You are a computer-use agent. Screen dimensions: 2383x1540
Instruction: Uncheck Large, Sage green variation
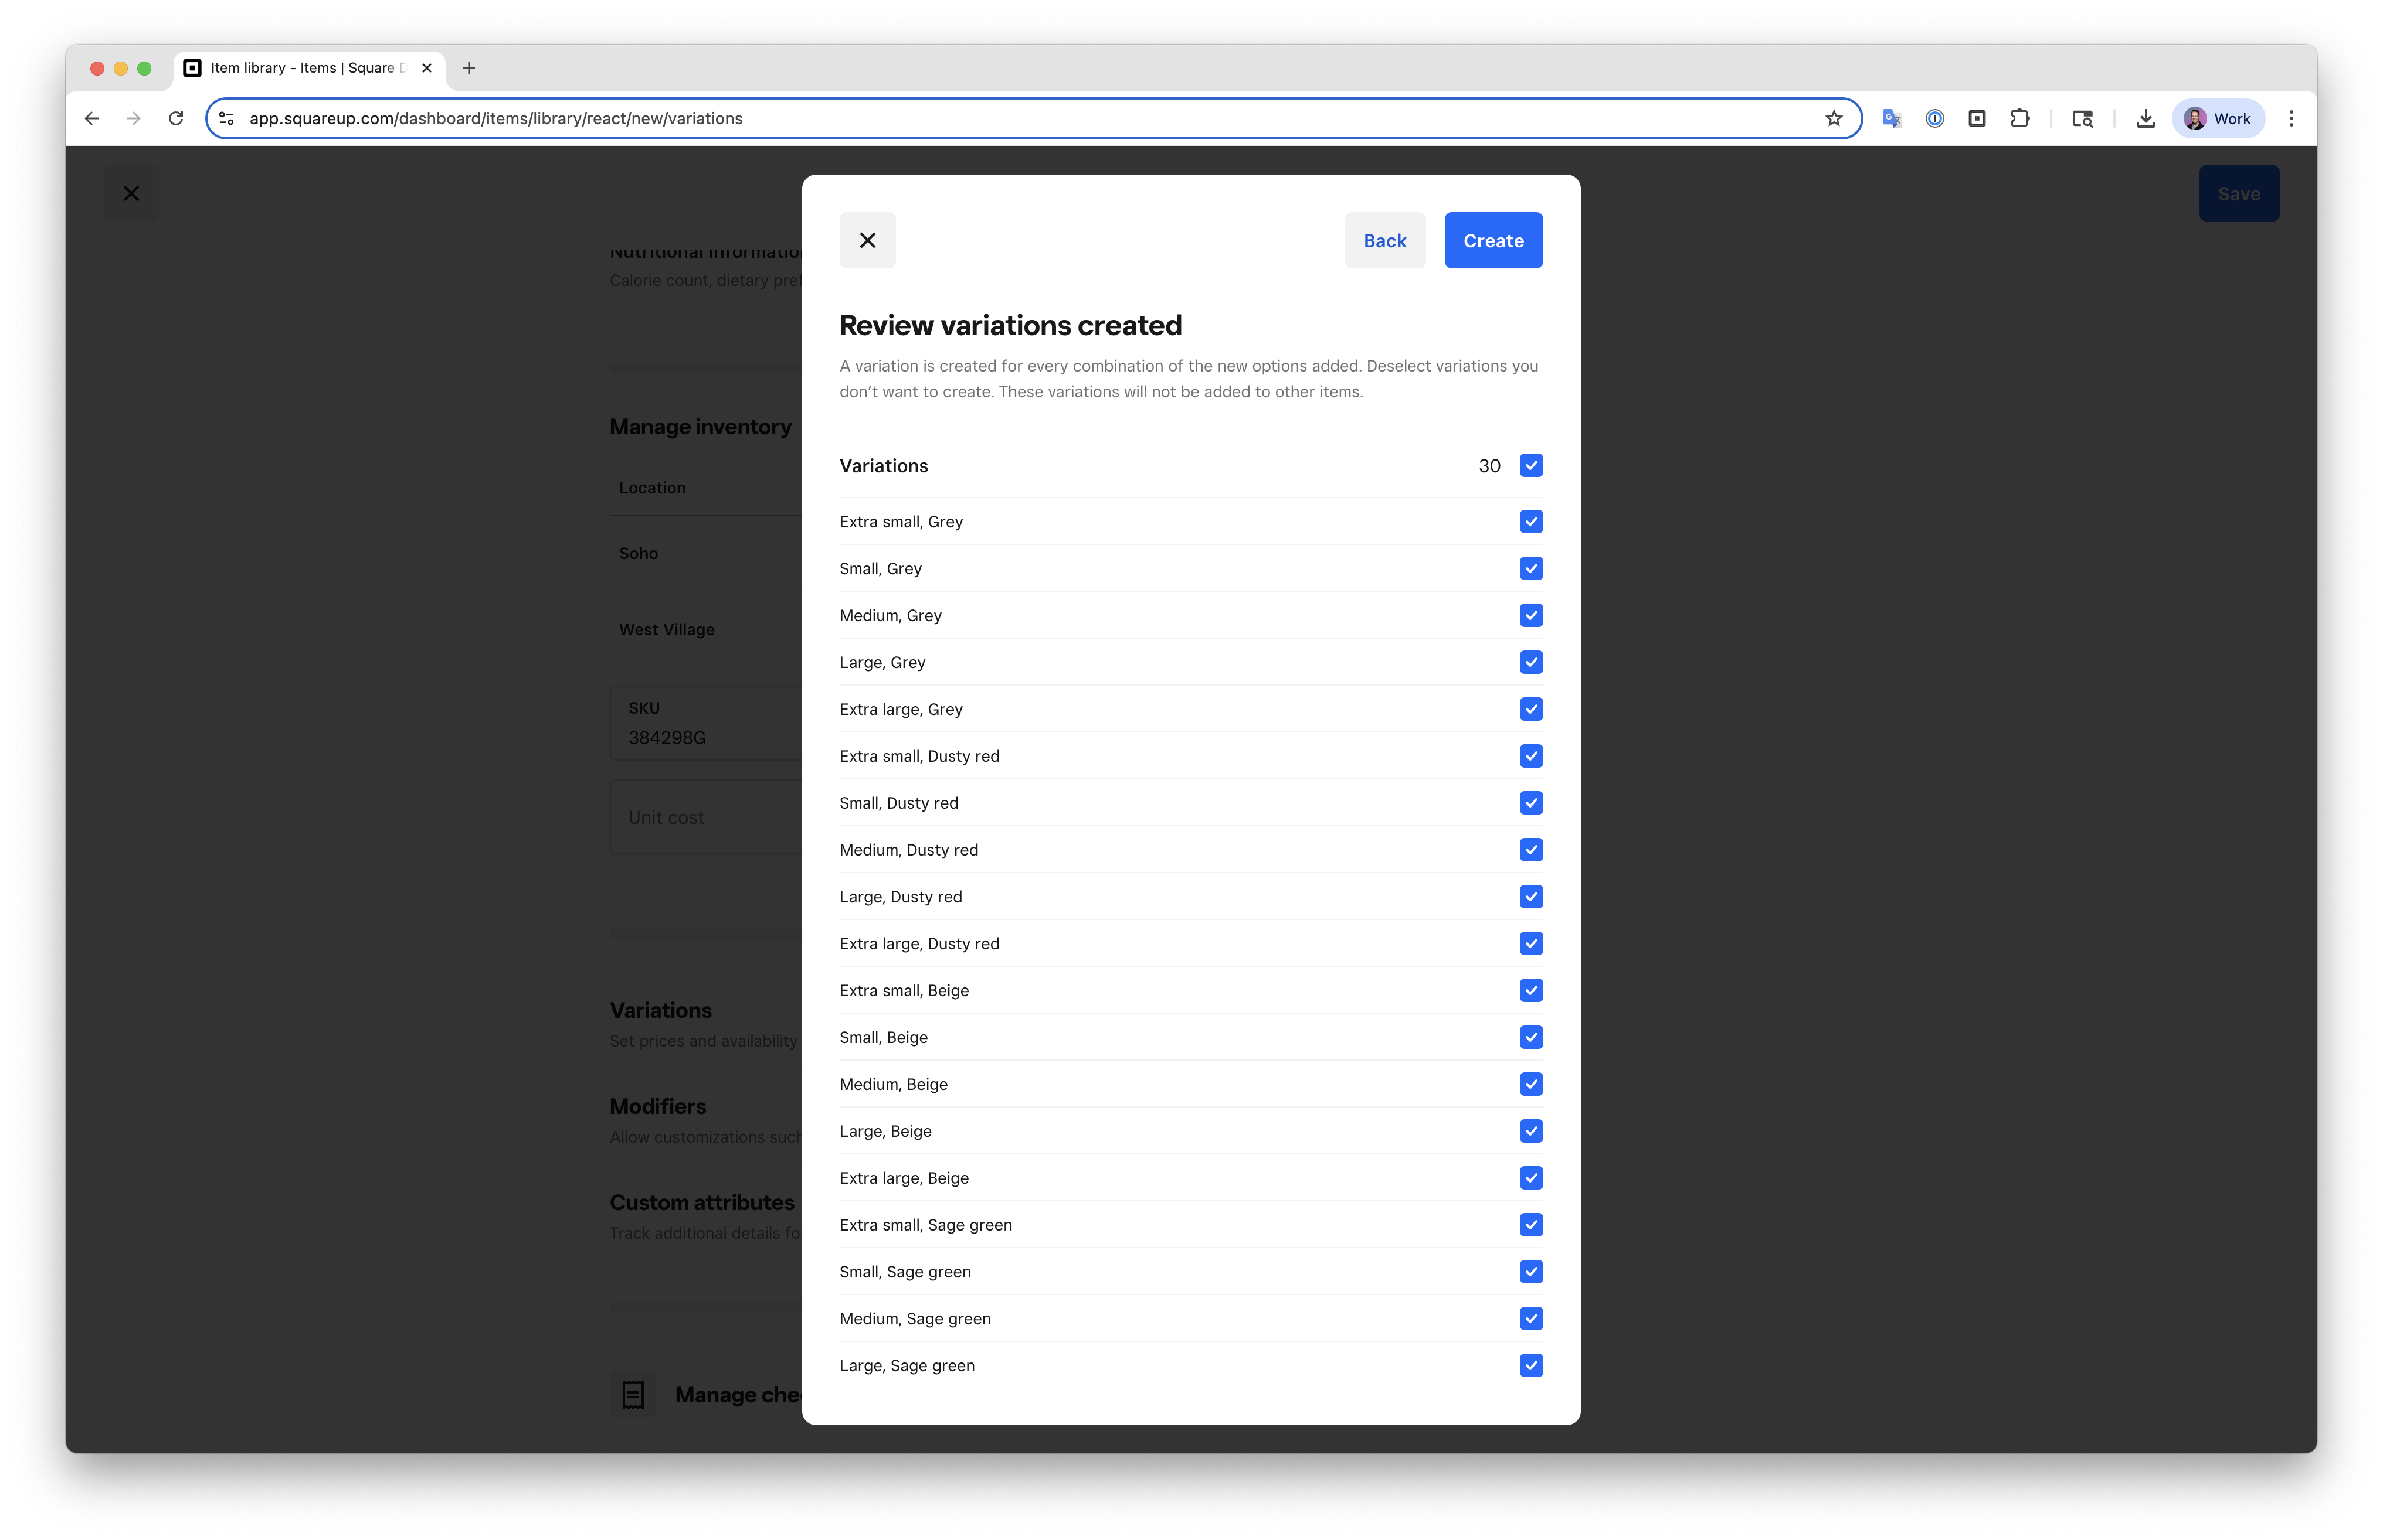coord(1530,1365)
